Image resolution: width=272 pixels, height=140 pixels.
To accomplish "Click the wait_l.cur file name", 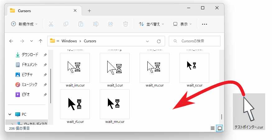I will coord(115,85).
